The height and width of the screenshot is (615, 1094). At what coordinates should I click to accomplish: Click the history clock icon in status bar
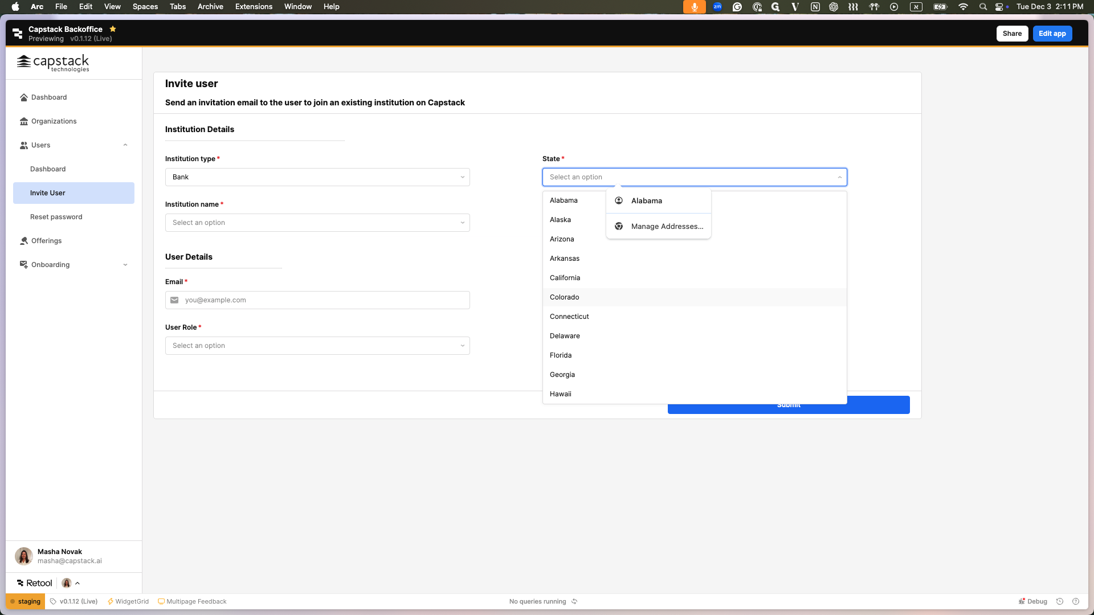[x=1060, y=601]
